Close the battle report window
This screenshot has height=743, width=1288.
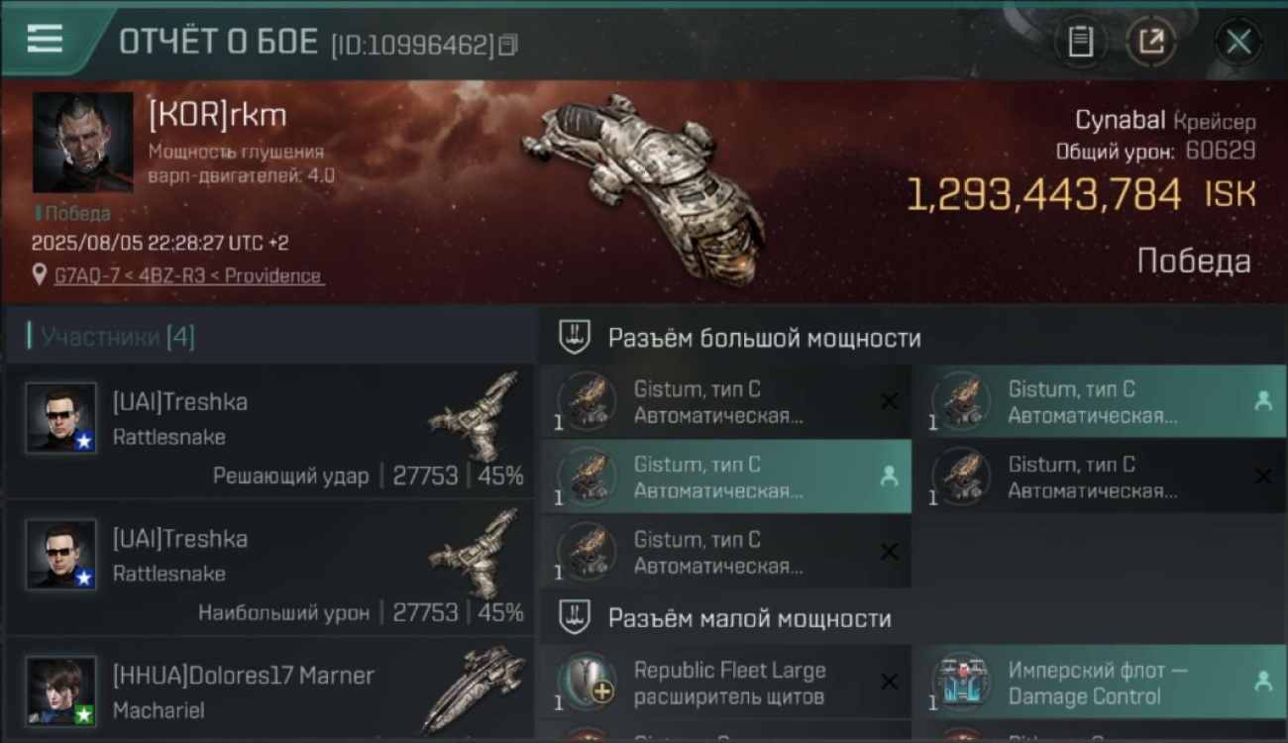pyautogui.click(x=1237, y=42)
